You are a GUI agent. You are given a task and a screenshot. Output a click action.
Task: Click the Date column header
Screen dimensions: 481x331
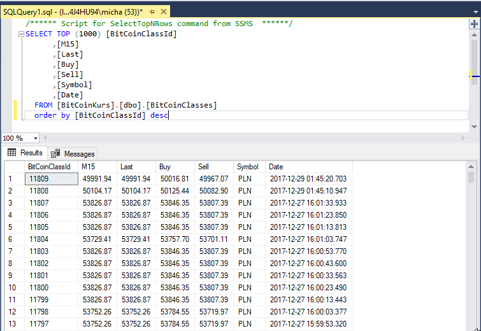(x=309, y=167)
